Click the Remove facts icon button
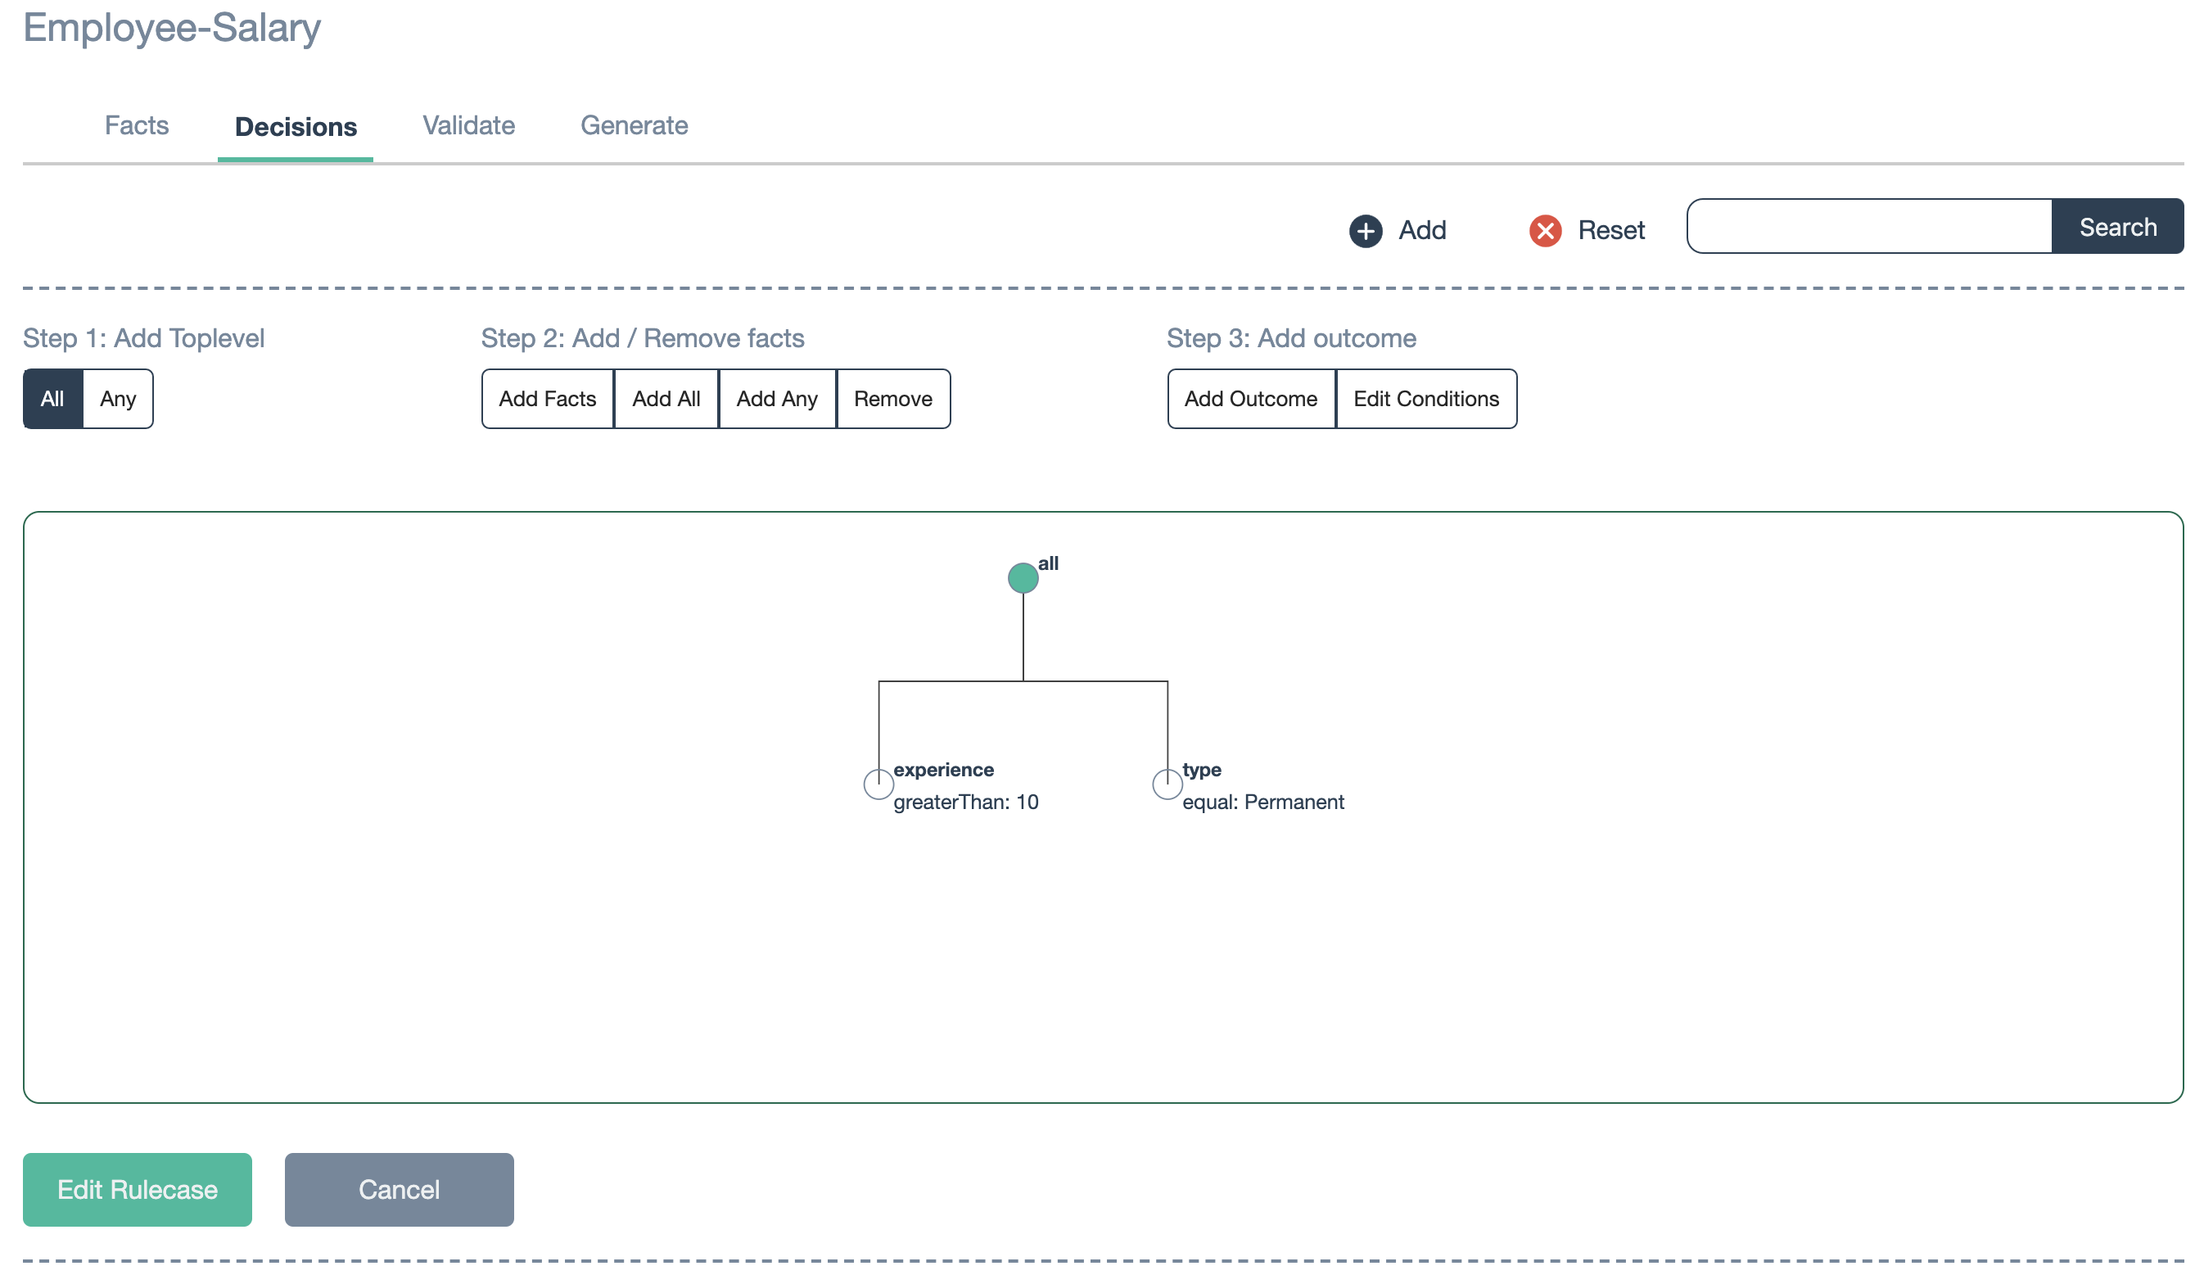2204x1284 pixels. point(893,397)
